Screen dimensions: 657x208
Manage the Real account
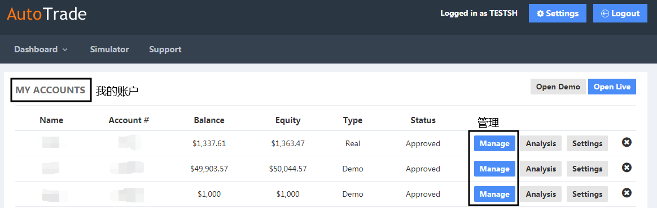(494, 143)
